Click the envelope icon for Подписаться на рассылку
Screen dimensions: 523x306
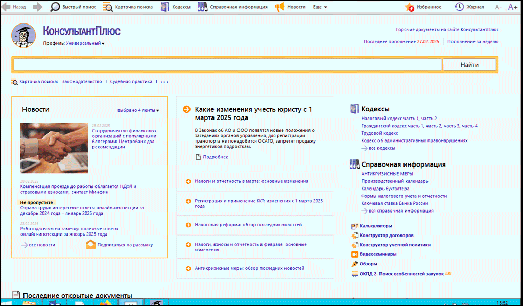(91, 245)
